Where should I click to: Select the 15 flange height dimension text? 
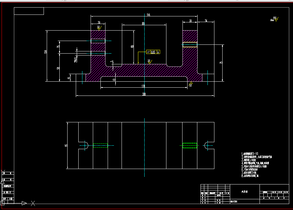point(69,78)
